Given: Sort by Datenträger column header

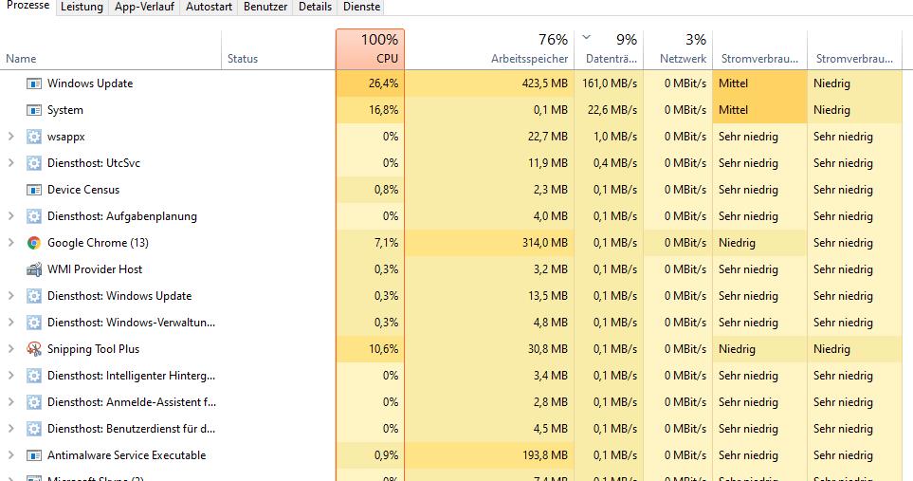Looking at the screenshot, I should point(609,49).
